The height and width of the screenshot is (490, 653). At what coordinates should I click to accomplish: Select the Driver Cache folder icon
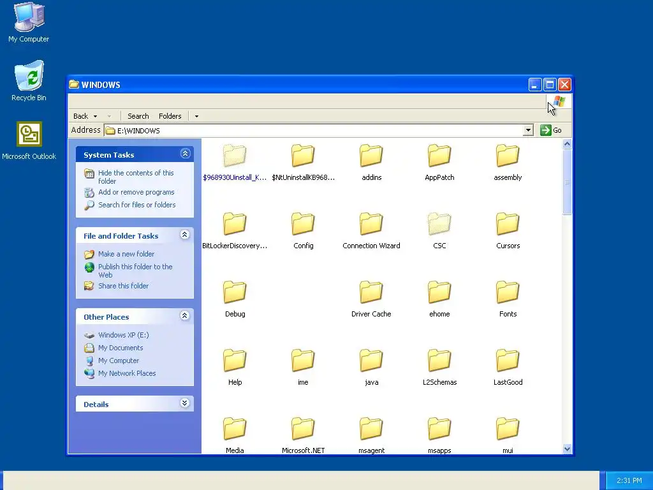coord(371,292)
